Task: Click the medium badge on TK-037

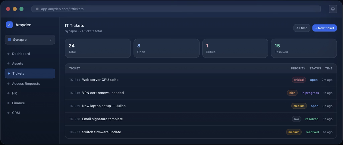Action: pyautogui.click(x=294, y=132)
